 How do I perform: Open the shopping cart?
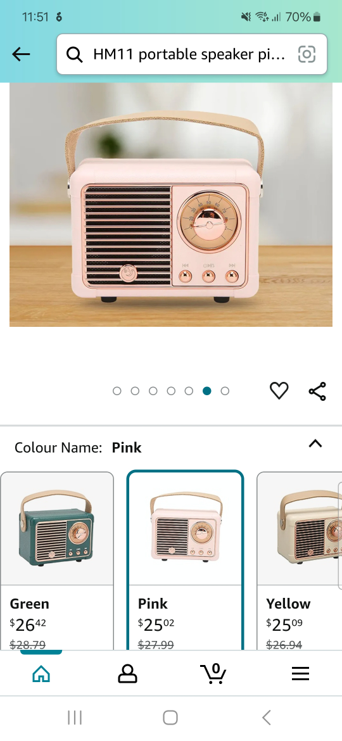pyautogui.click(x=213, y=673)
